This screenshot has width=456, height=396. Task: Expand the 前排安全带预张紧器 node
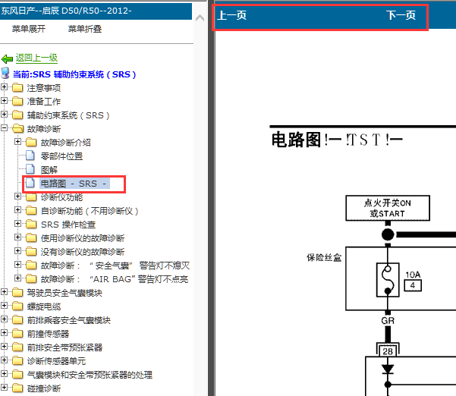(4, 346)
